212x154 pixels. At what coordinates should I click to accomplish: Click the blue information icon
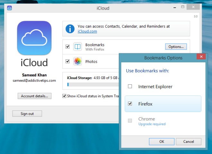pyautogui.click(x=70, y=29)
